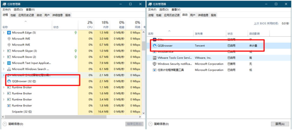Image resolution: width=292 pixels, height=130 pixels.
Task: Click the scroll right arrow in left window
Action: [140, 117]
